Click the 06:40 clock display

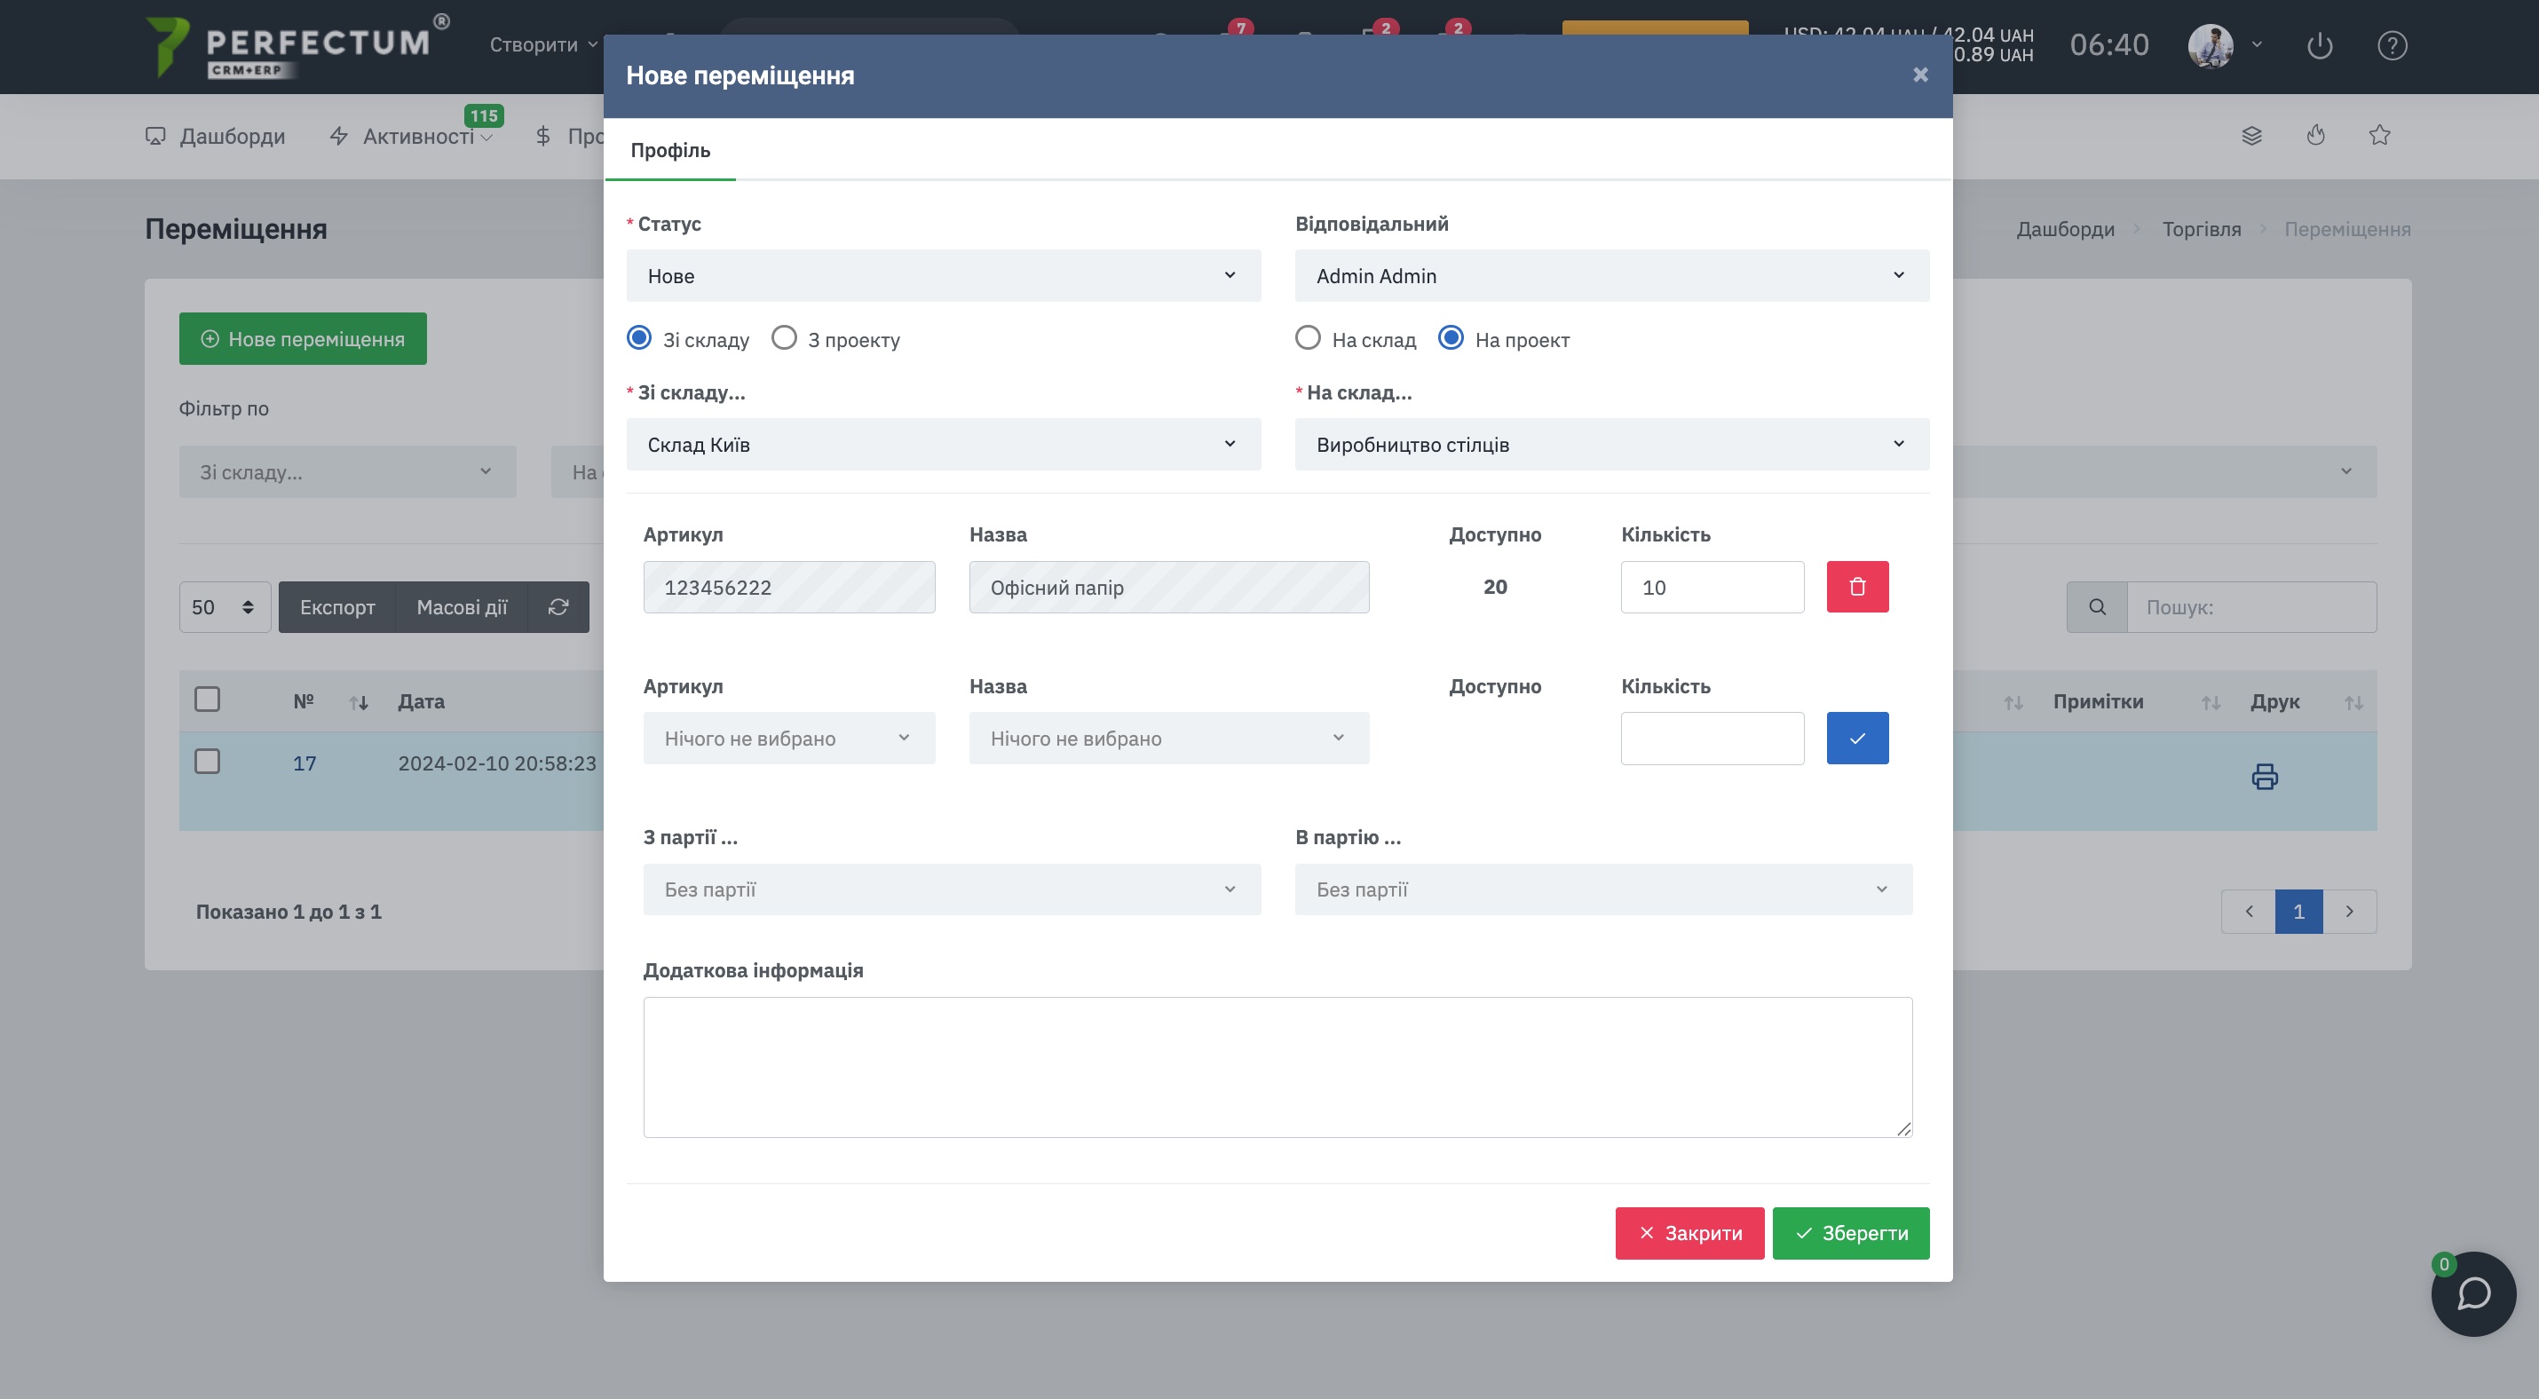[x=2109, y=45]
